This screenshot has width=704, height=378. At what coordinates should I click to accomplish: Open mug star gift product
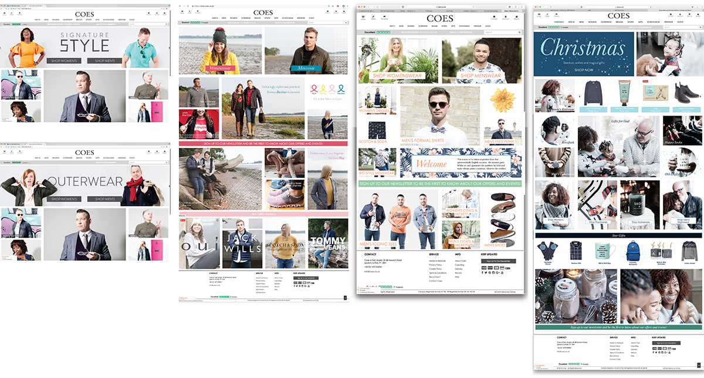tap(605, 252)
